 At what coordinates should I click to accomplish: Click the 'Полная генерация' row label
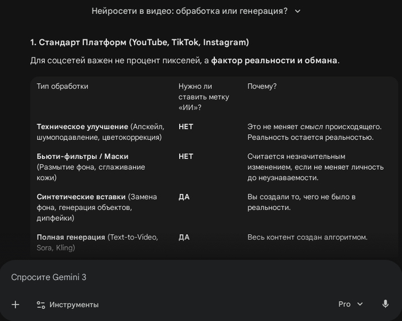[x=72, y=237]
